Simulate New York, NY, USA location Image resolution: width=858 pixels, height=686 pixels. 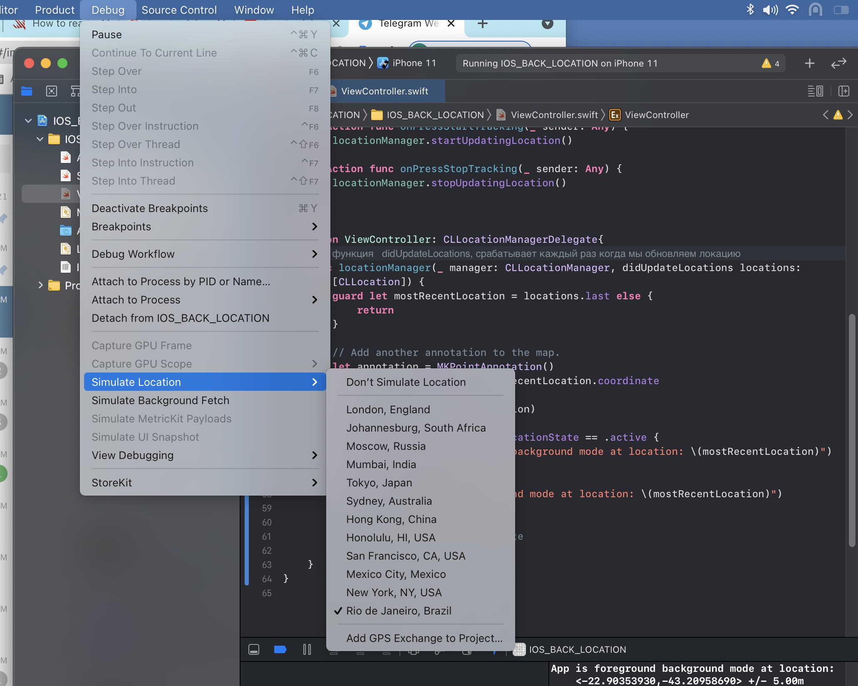point(421,592)
